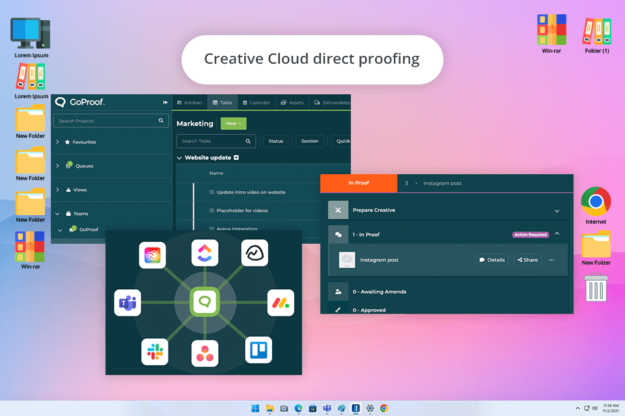Select the Slack integration icon
The height and width of the screenshot is (416, 625).
click(x=155, y=352)
